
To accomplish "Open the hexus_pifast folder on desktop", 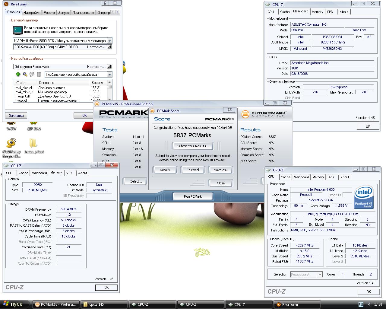I will pyautogui.click(x=33, y=146).
